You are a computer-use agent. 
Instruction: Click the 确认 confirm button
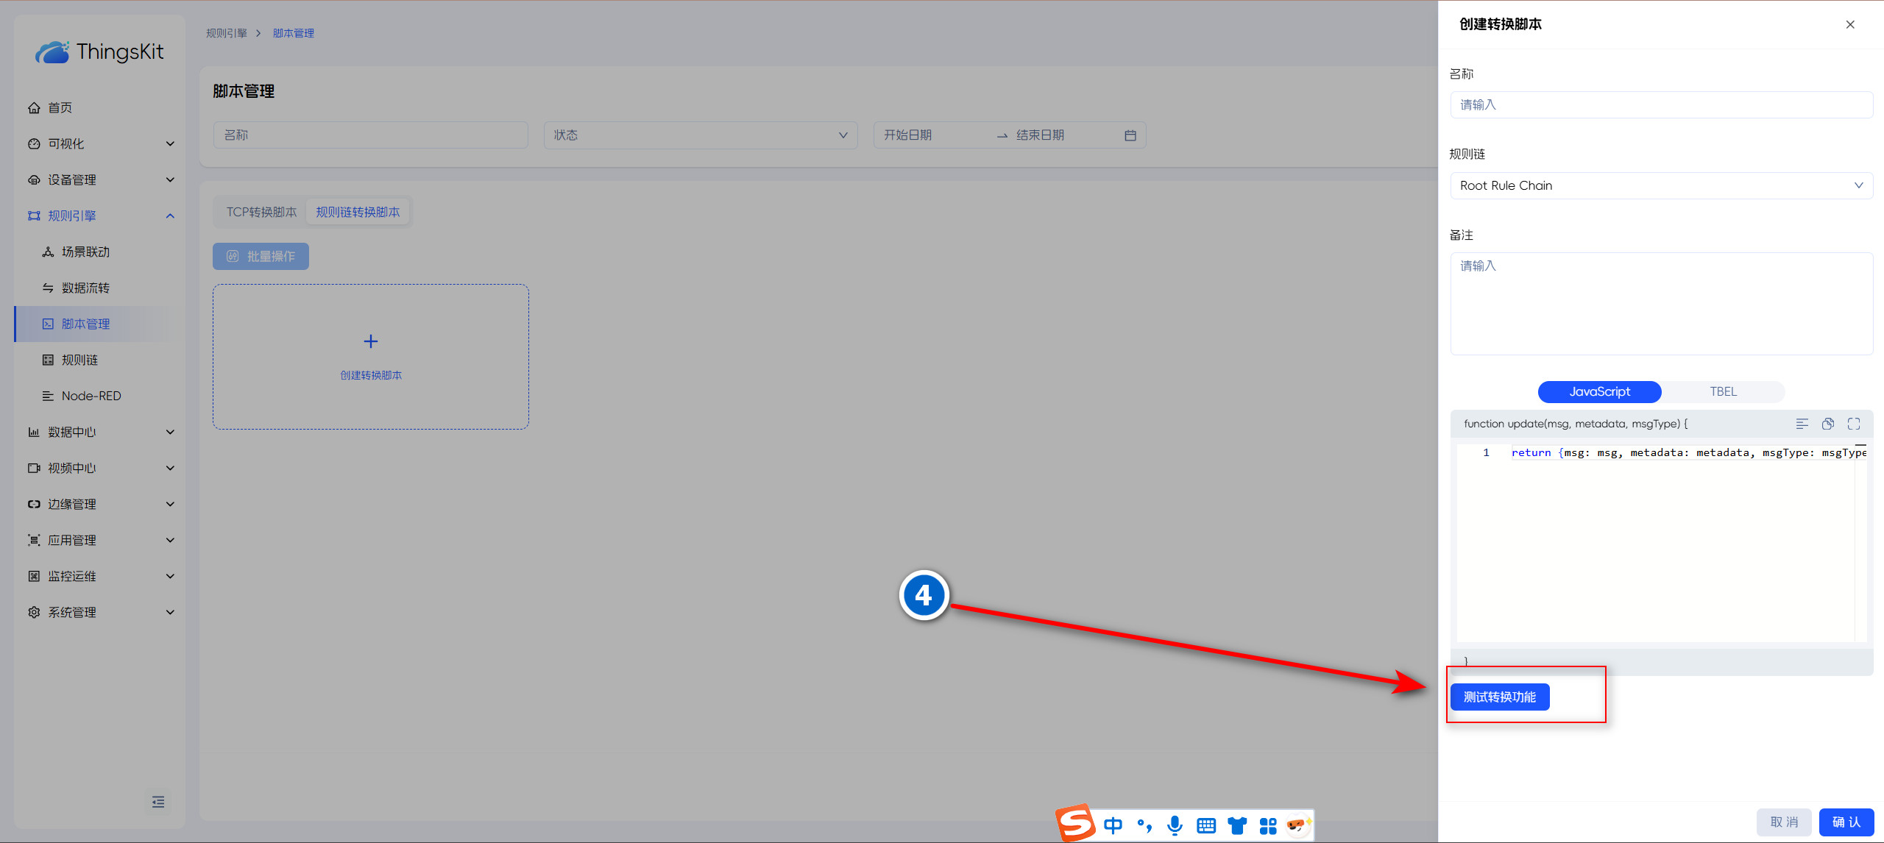pyautogui.click(x=1846, y=822)
